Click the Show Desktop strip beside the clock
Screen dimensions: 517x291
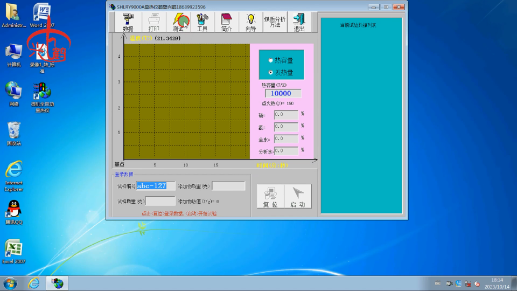click(514, 283)
